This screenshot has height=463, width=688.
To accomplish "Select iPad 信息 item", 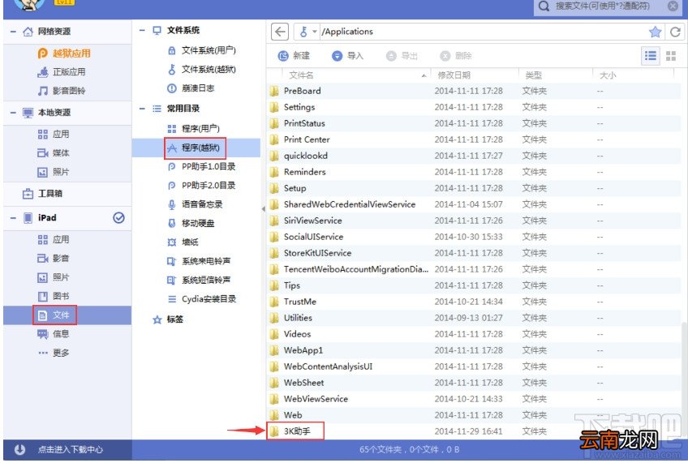I will 54,334.
